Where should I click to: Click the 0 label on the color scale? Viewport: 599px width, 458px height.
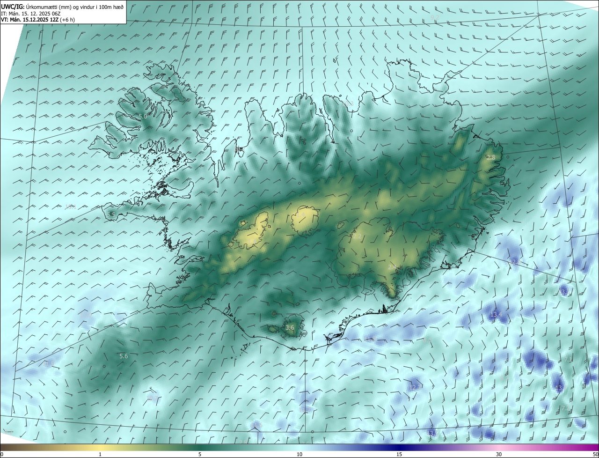pos(2,455)
